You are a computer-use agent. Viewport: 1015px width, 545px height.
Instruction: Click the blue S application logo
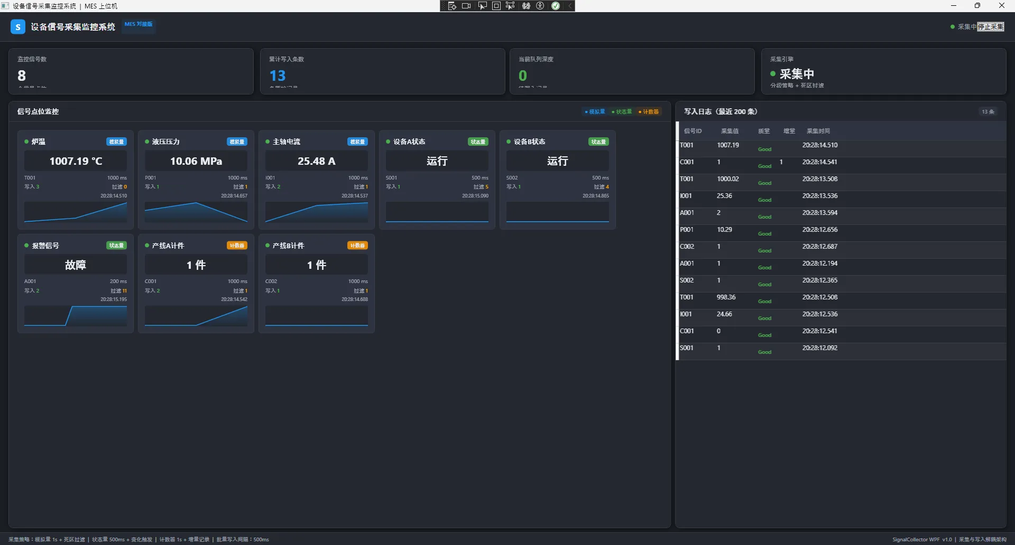(18, 27)
